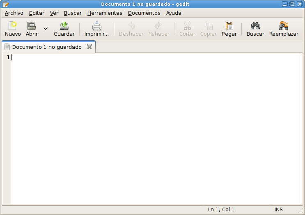Toggle the INS insert mode indicator

tap(279, 210)
